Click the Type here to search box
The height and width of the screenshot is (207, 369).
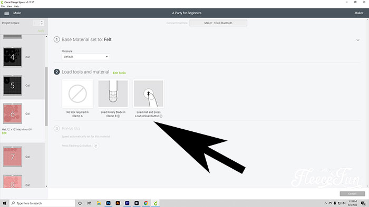[x=42, y=203]
